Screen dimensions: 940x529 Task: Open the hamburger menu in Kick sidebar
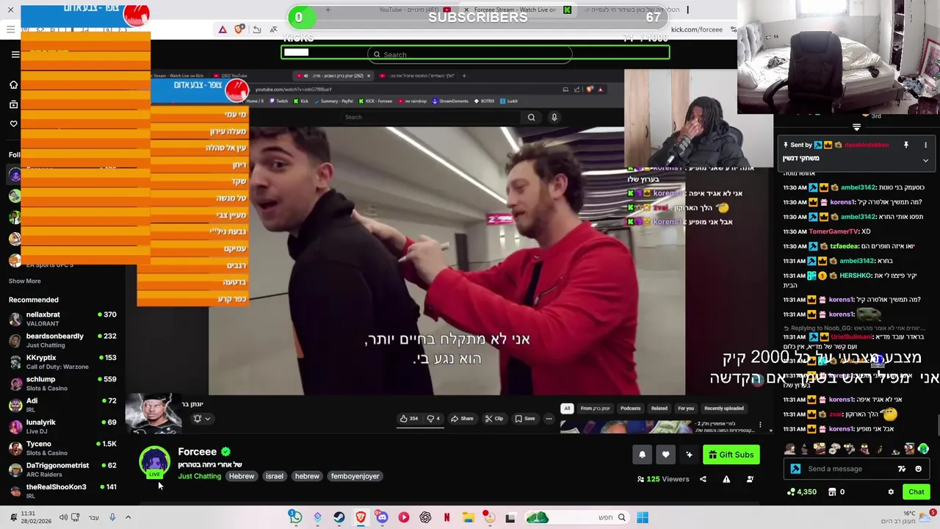point(15,54)
